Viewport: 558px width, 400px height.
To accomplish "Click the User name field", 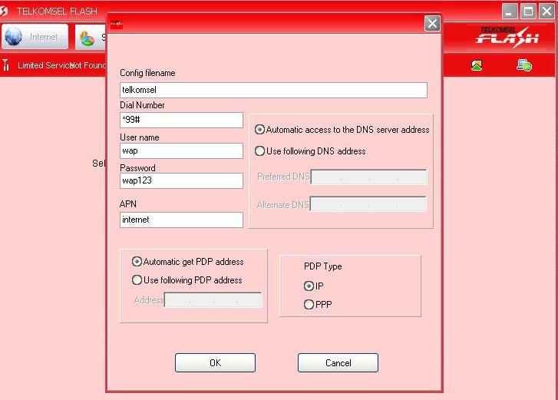I will (x=181, y=151).
